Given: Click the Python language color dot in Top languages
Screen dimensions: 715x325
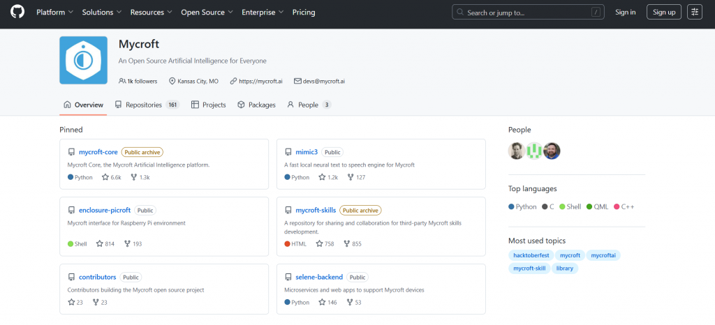Looking at the screenshot, I should point(511,206).
